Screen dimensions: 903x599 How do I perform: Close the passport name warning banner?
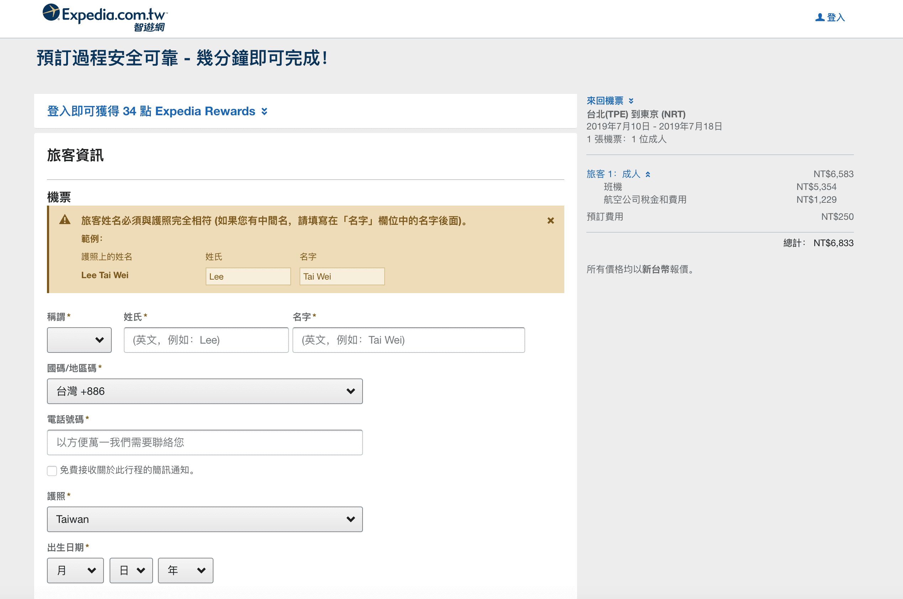coord(550,221)
